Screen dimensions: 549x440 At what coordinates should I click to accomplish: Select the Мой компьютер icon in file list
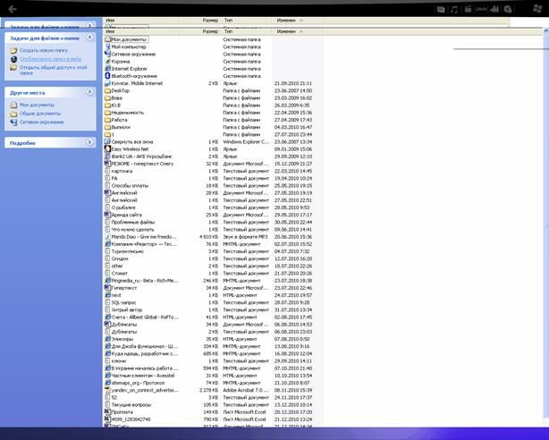[x=107, y=47]
